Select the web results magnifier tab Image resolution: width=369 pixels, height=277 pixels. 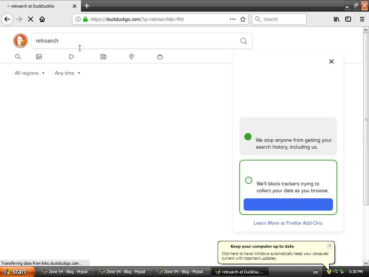point(18,57)
